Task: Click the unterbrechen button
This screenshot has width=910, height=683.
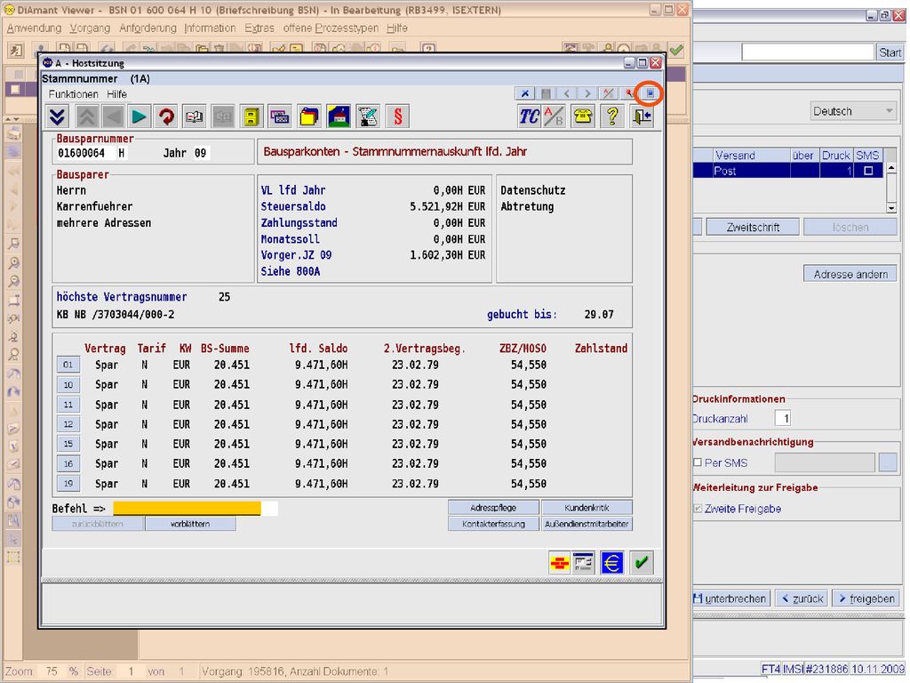Action: (x=732, y=599)
